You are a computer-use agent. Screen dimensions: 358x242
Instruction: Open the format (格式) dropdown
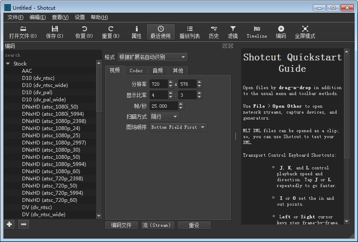(152, 57)
